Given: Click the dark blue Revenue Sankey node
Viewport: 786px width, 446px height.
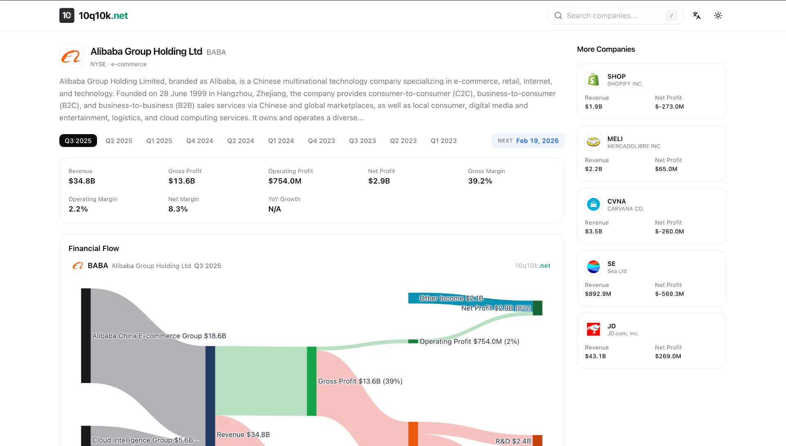Looking at the screenshot, I should pos(210,394).
